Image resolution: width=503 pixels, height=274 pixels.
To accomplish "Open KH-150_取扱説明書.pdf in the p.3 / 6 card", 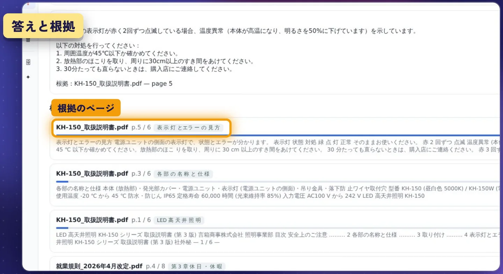I will [x=92, y=173].
